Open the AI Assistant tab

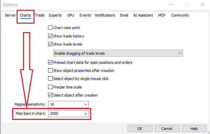point(143,15)
